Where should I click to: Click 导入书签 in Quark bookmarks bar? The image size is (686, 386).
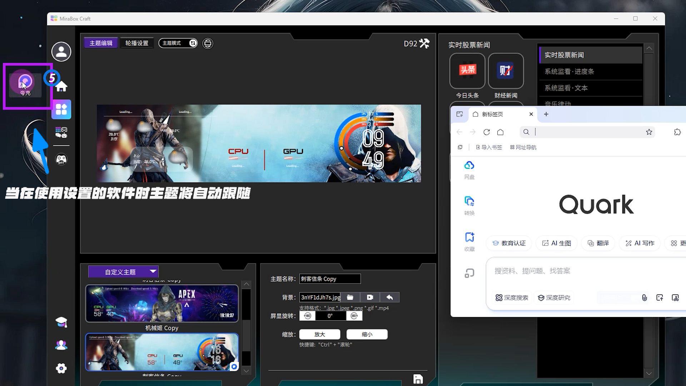(489, 147)
